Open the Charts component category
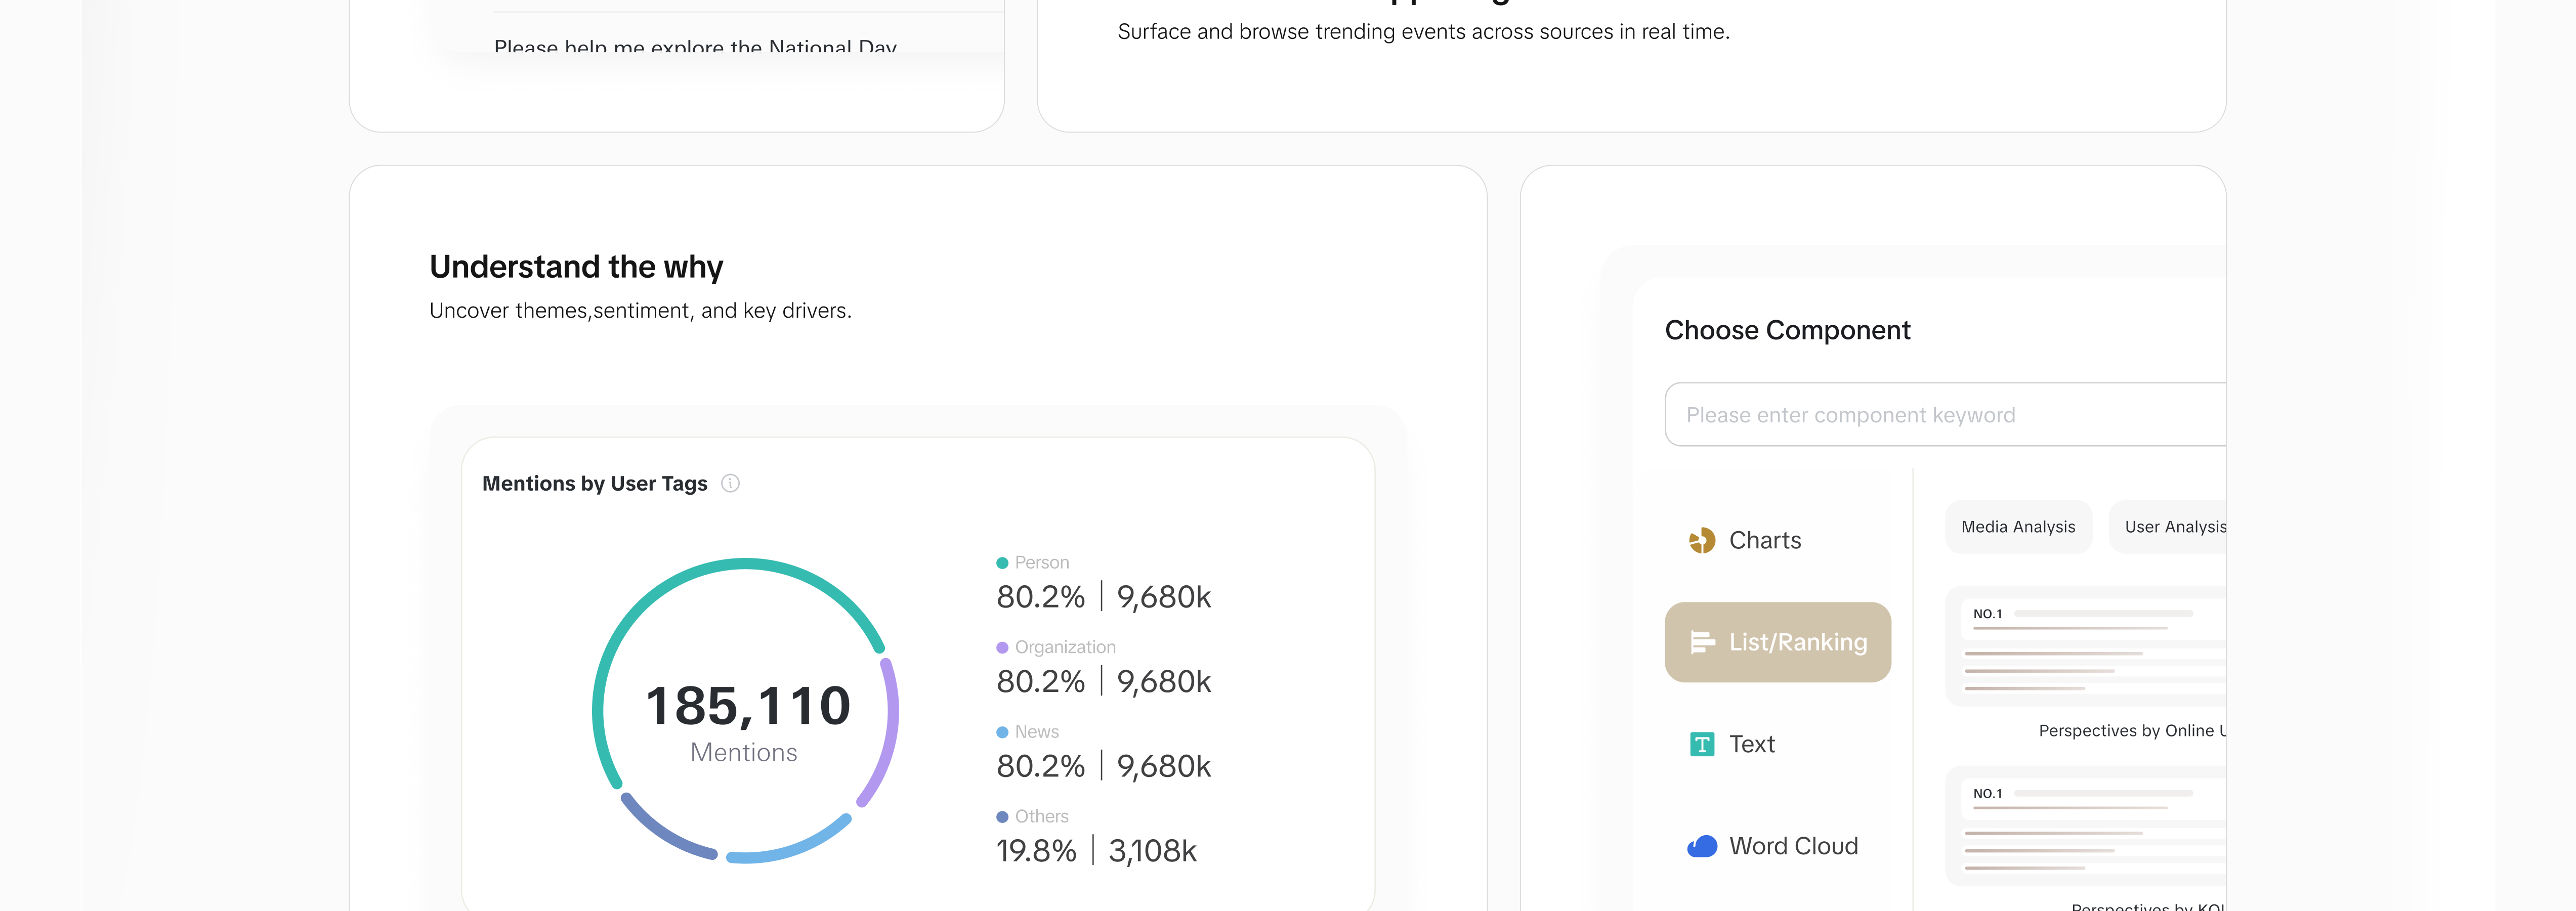 coord(1777,541)
